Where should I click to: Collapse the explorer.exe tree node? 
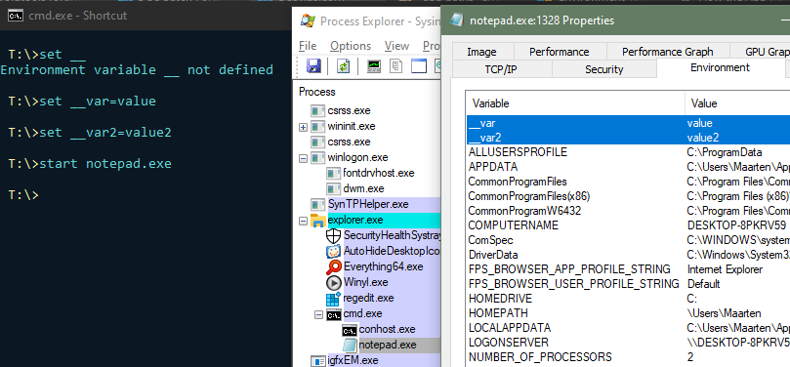coord(303,221)
